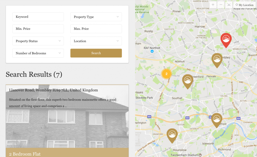The width and height of the screenshot is (257, 157).
Task: Click the 2 Bedroom Flat listing banner
Action: [67, 152]
